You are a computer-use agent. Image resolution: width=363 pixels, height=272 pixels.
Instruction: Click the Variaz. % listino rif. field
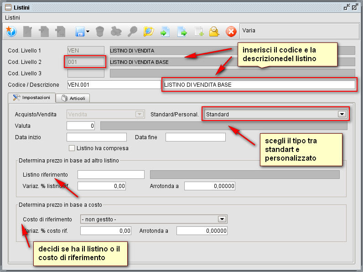[102, 186]
